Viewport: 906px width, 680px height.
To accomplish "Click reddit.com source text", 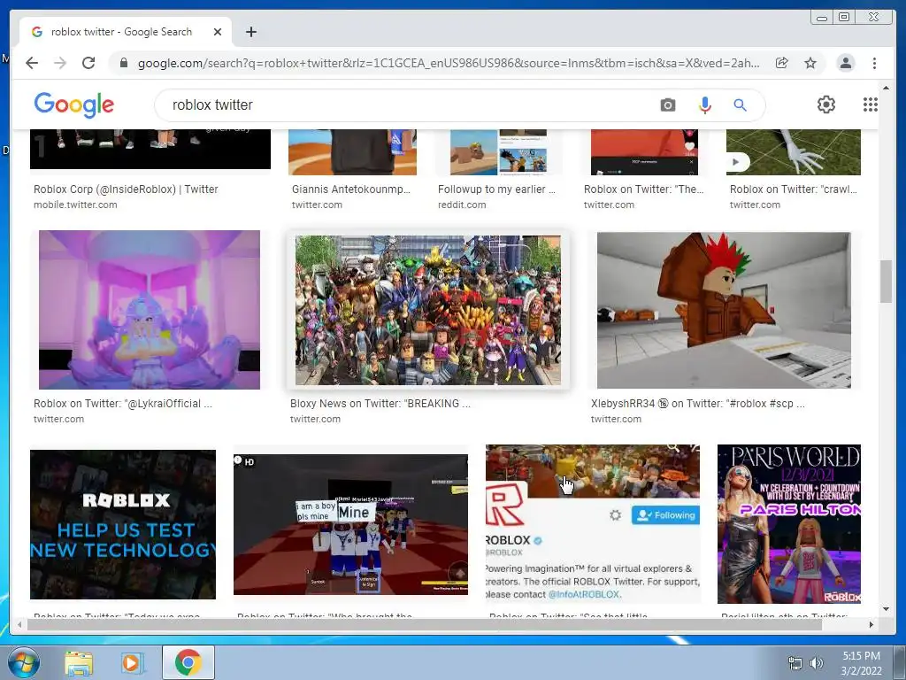I will pyautogui.click(x=462, y=205).
